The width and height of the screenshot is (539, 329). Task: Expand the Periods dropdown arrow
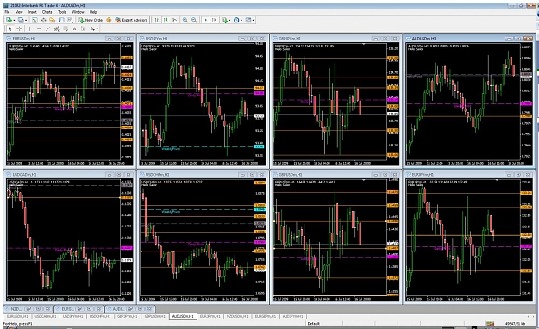coord(241,21)
